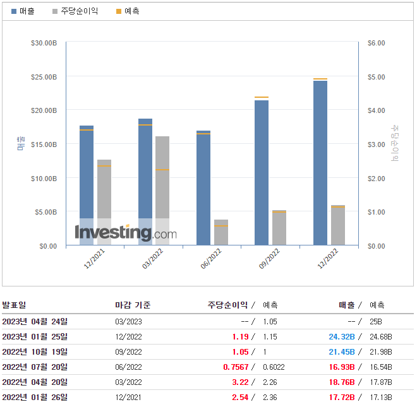The width and height of the screenshot is (417, 407).
Task: Click the revenue forecast 24.68B
Action: coord(381,337)
